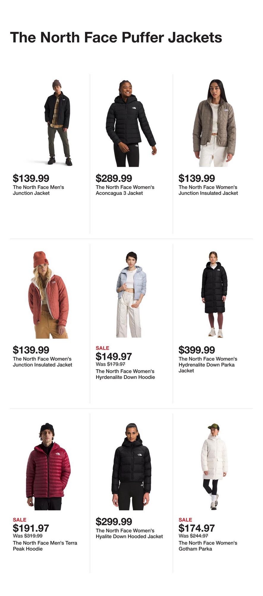Click the $399.99 parka price
This screenshot has width=263, height=596.
[x=197, y=350]
